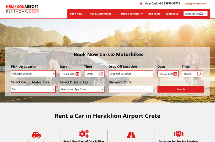This screenshot has height=142, width=215.
Task: Open the drop-off time clock icon
Action: (x=199, y=74)
